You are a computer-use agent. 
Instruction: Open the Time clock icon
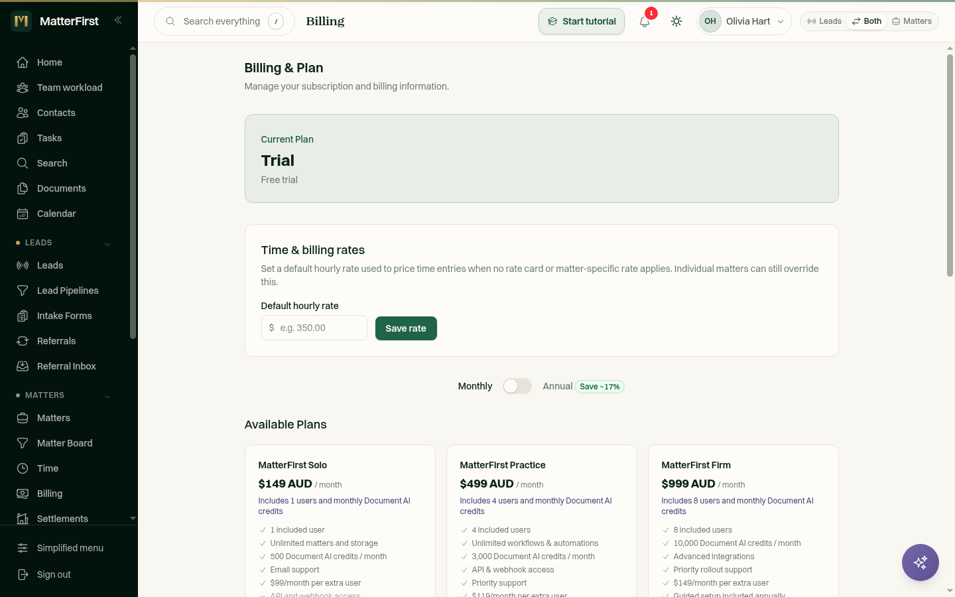coord(23,468)
